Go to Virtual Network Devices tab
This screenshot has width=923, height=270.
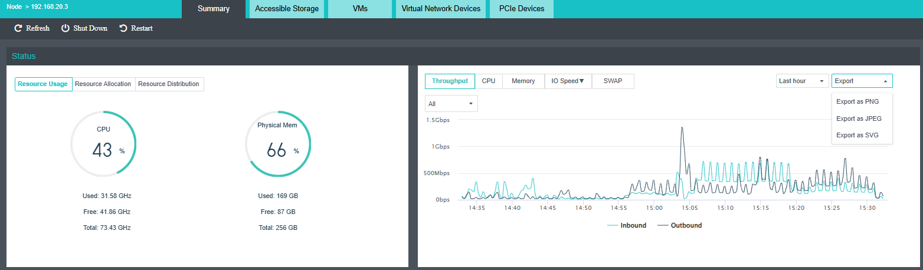440,9
